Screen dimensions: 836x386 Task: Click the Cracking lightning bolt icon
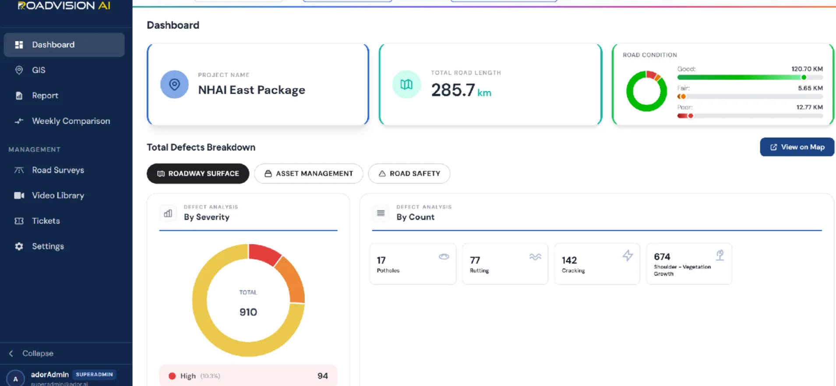pyautogui.click(x=628, y=255)
